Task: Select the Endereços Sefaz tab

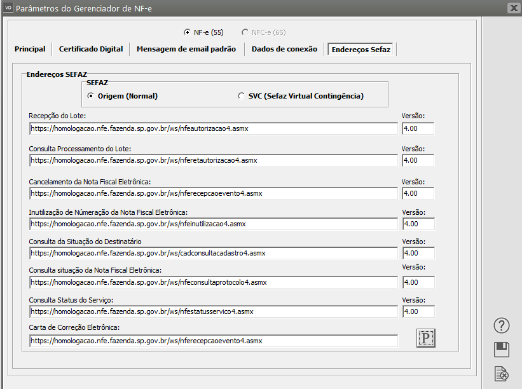Action: tap(361, 50)
